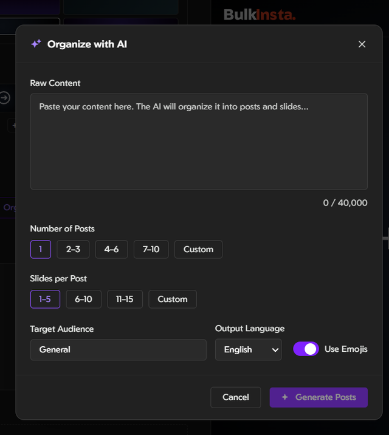Choose 2–3 for Number of Posts
Viewport: 389px width, 435px height.
[73, 249]
